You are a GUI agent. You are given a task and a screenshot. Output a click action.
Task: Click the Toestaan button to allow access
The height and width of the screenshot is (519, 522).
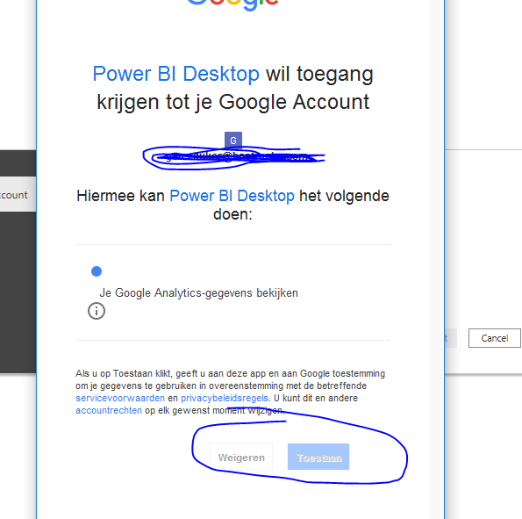pos(318,457)
